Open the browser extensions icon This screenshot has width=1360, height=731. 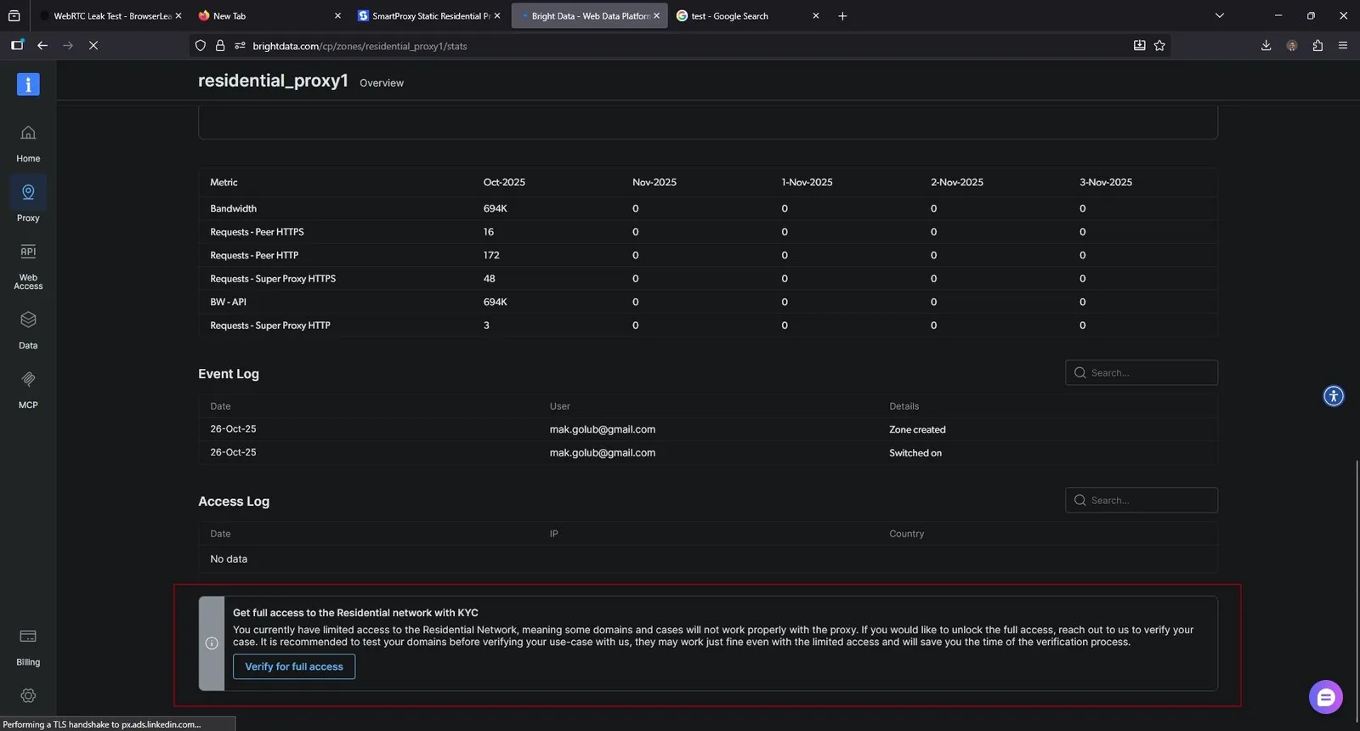click(1317, 45)
